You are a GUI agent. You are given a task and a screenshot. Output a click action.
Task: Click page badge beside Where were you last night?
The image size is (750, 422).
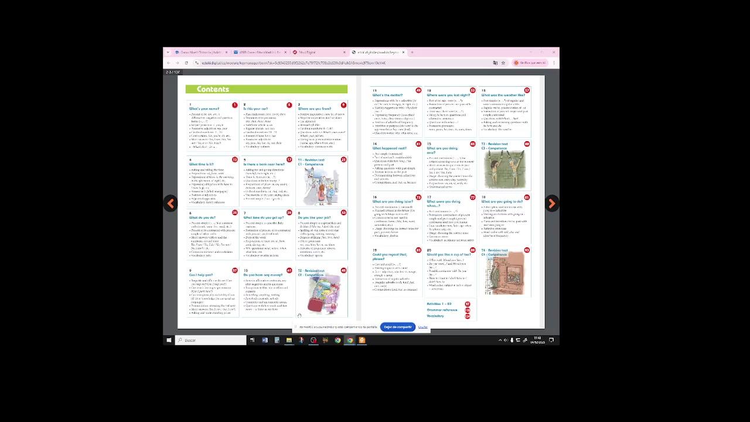point(473,90)
